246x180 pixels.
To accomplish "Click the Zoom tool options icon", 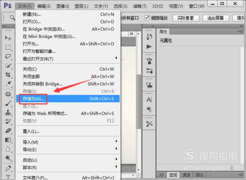I will 12,17.
